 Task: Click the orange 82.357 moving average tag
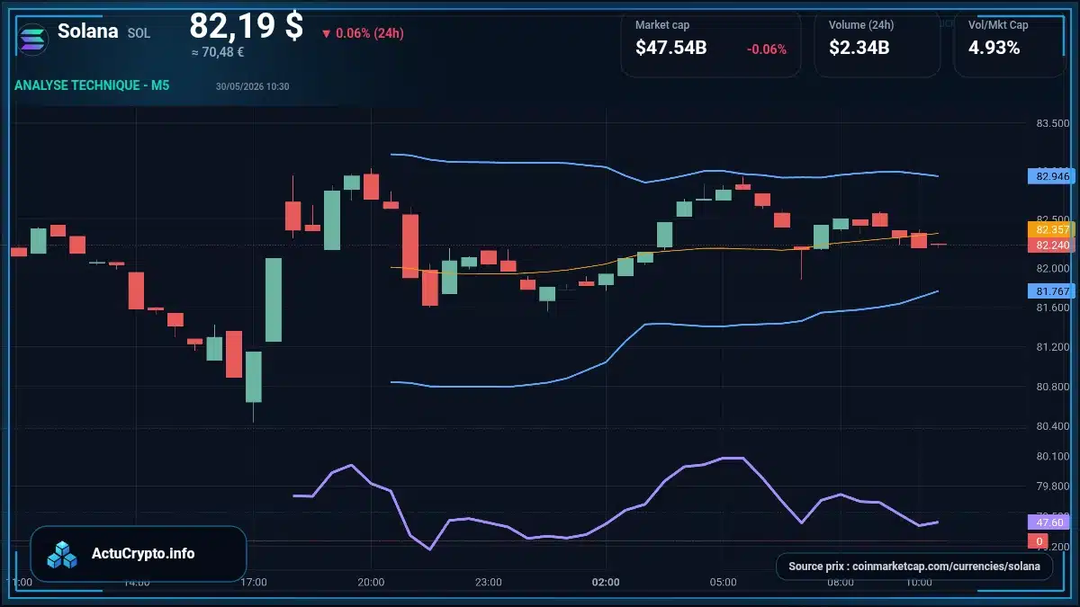click(x=1052, y=230)
